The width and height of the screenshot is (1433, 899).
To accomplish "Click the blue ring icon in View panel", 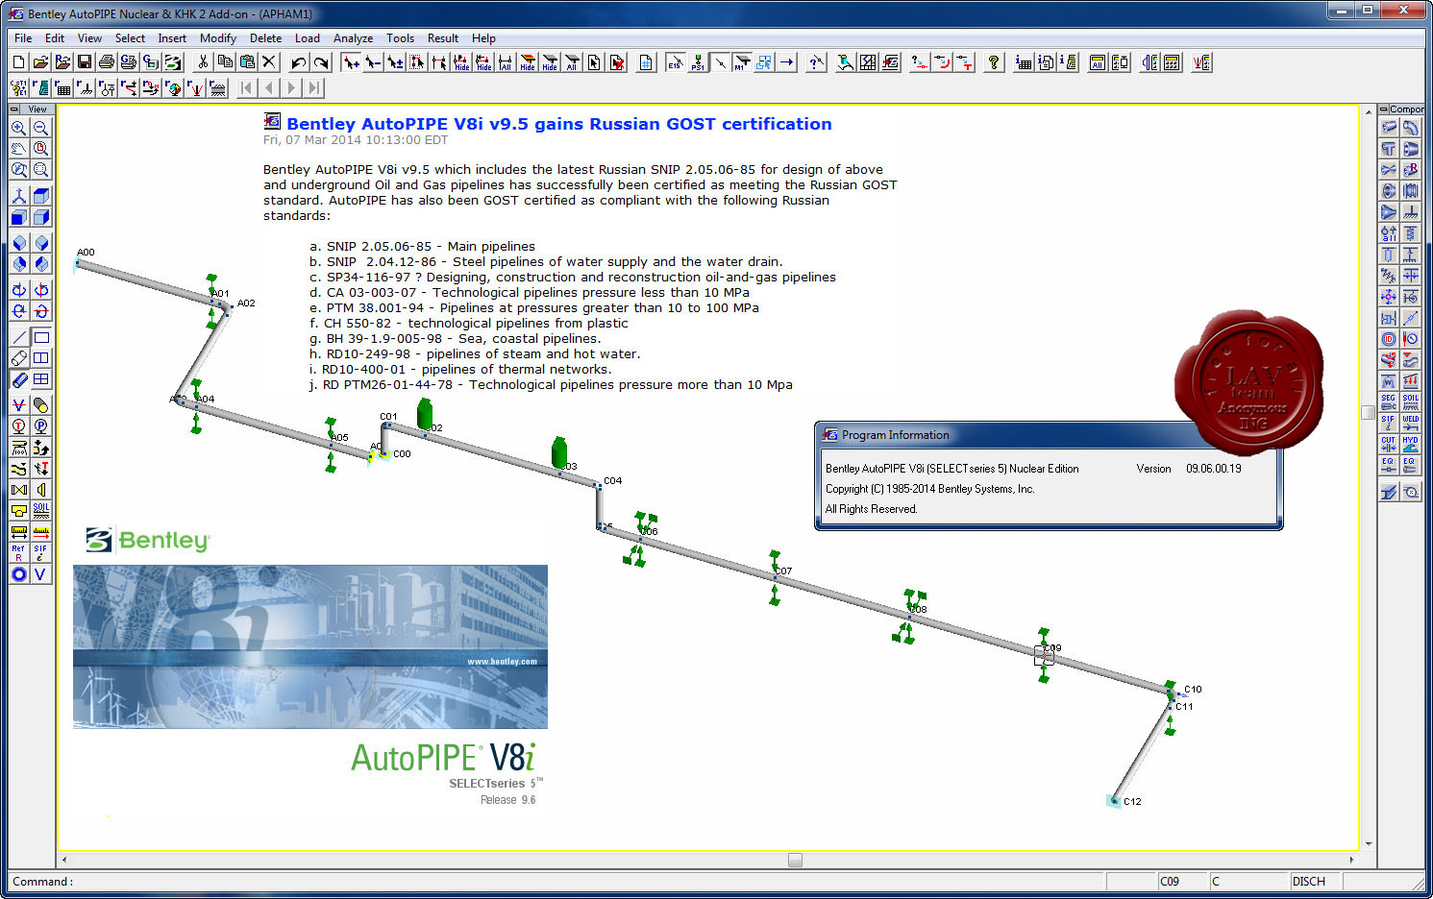I will pos(18,574).
